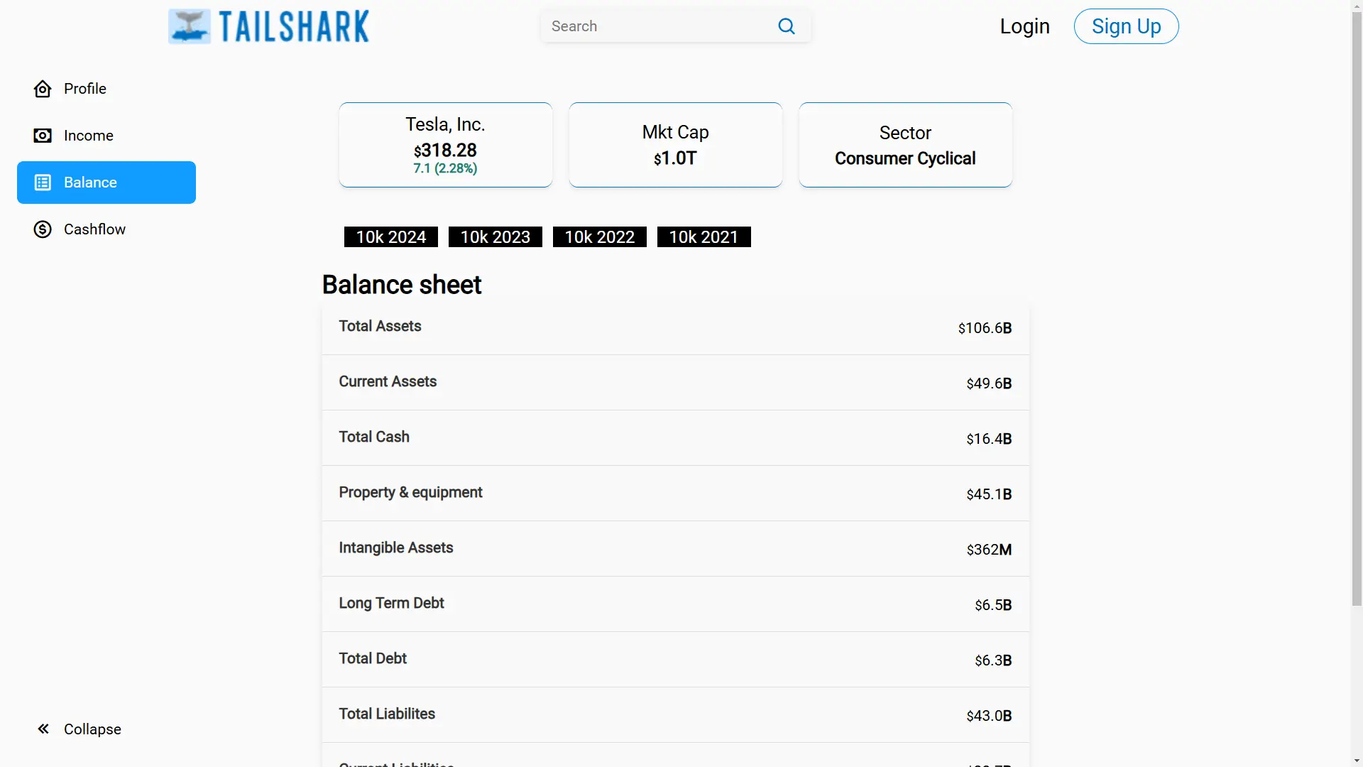Click the Total Cash row label
Viewport: 1363px width, 767px height.
(x=374, y=437)
